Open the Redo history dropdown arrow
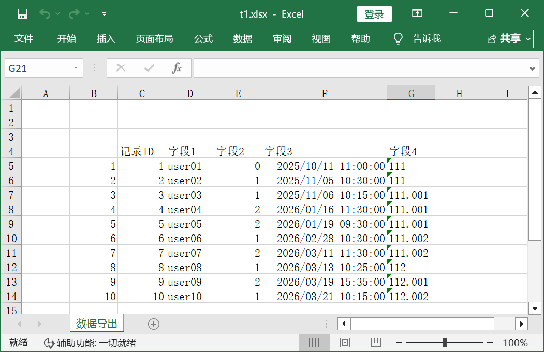This screenshot has width=544, height=352. (x=87, y=14)
